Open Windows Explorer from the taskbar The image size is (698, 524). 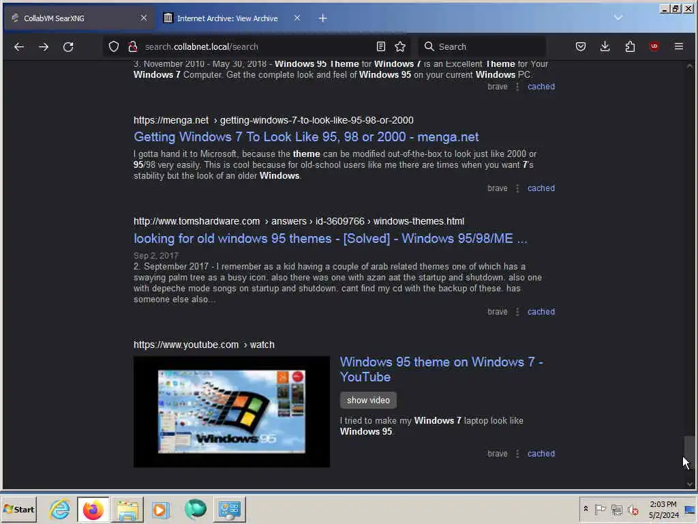click(x=127, y=509)
